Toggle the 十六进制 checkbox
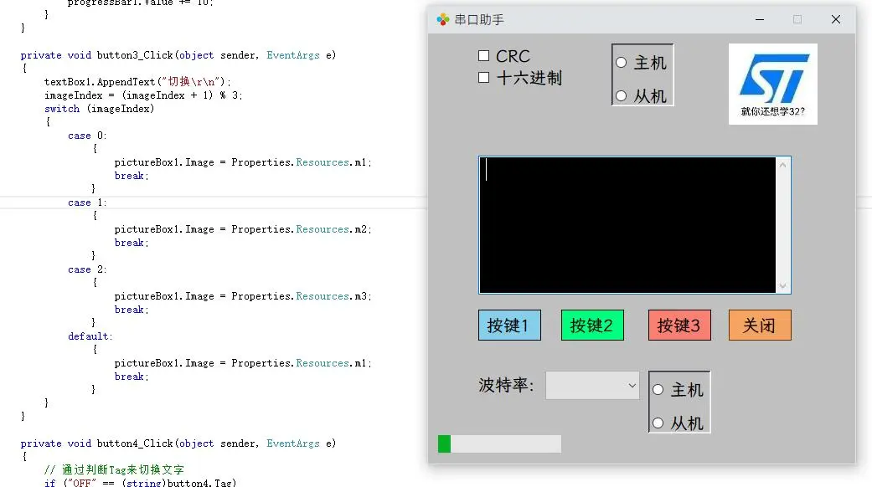 [x=484, y=78]
